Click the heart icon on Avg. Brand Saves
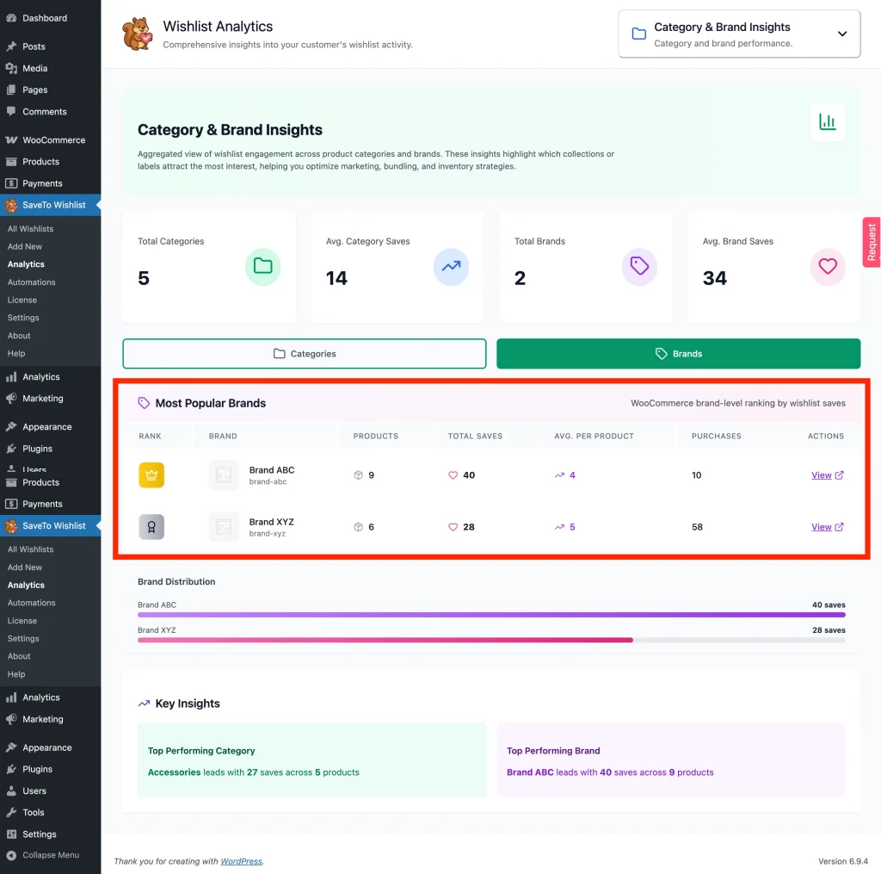 (x=827, y=267)
